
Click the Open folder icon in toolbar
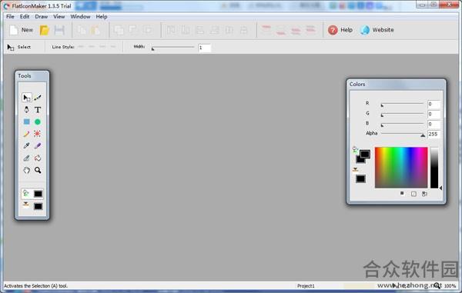(44, 30)
